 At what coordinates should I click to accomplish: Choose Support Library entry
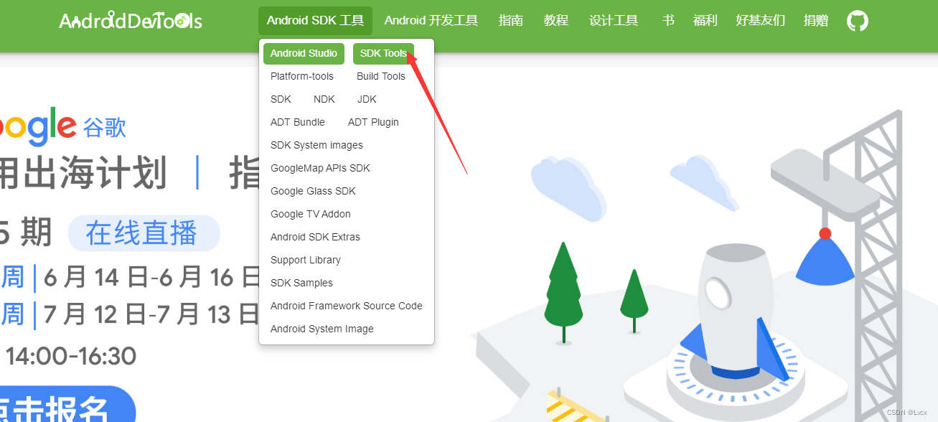point(306,260)
